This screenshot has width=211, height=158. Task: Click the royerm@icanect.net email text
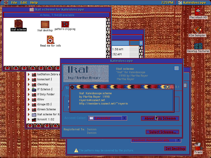[92, 100]
